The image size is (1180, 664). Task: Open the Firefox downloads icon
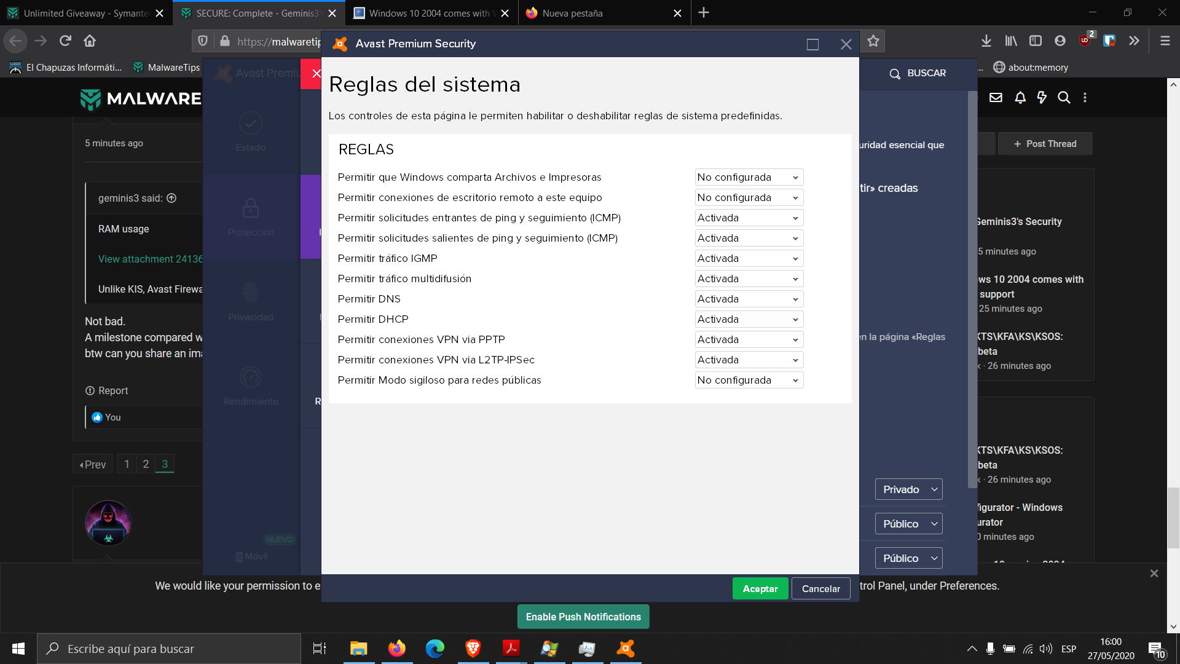(x=986, y=41)
